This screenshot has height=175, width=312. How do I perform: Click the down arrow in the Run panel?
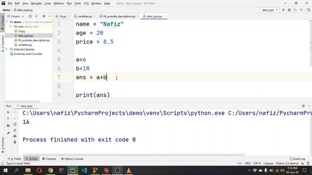[x=15, y=118]
